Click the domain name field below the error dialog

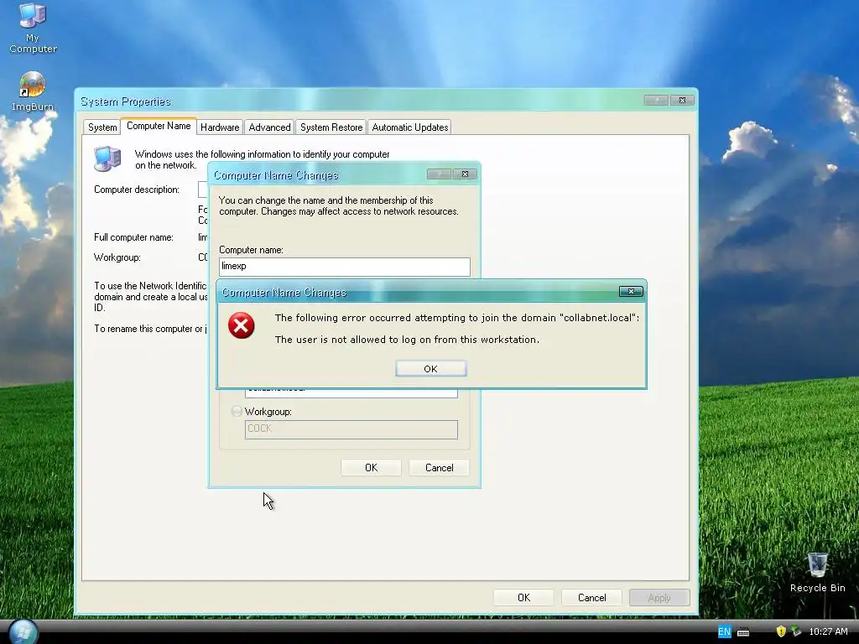[351, 392]
